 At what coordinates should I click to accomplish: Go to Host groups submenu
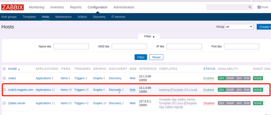point(9,17)
